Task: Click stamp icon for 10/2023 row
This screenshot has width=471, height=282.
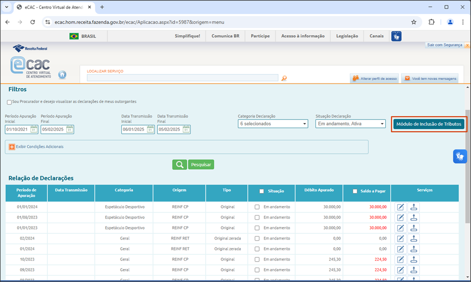Action: (x=414, y=259)
